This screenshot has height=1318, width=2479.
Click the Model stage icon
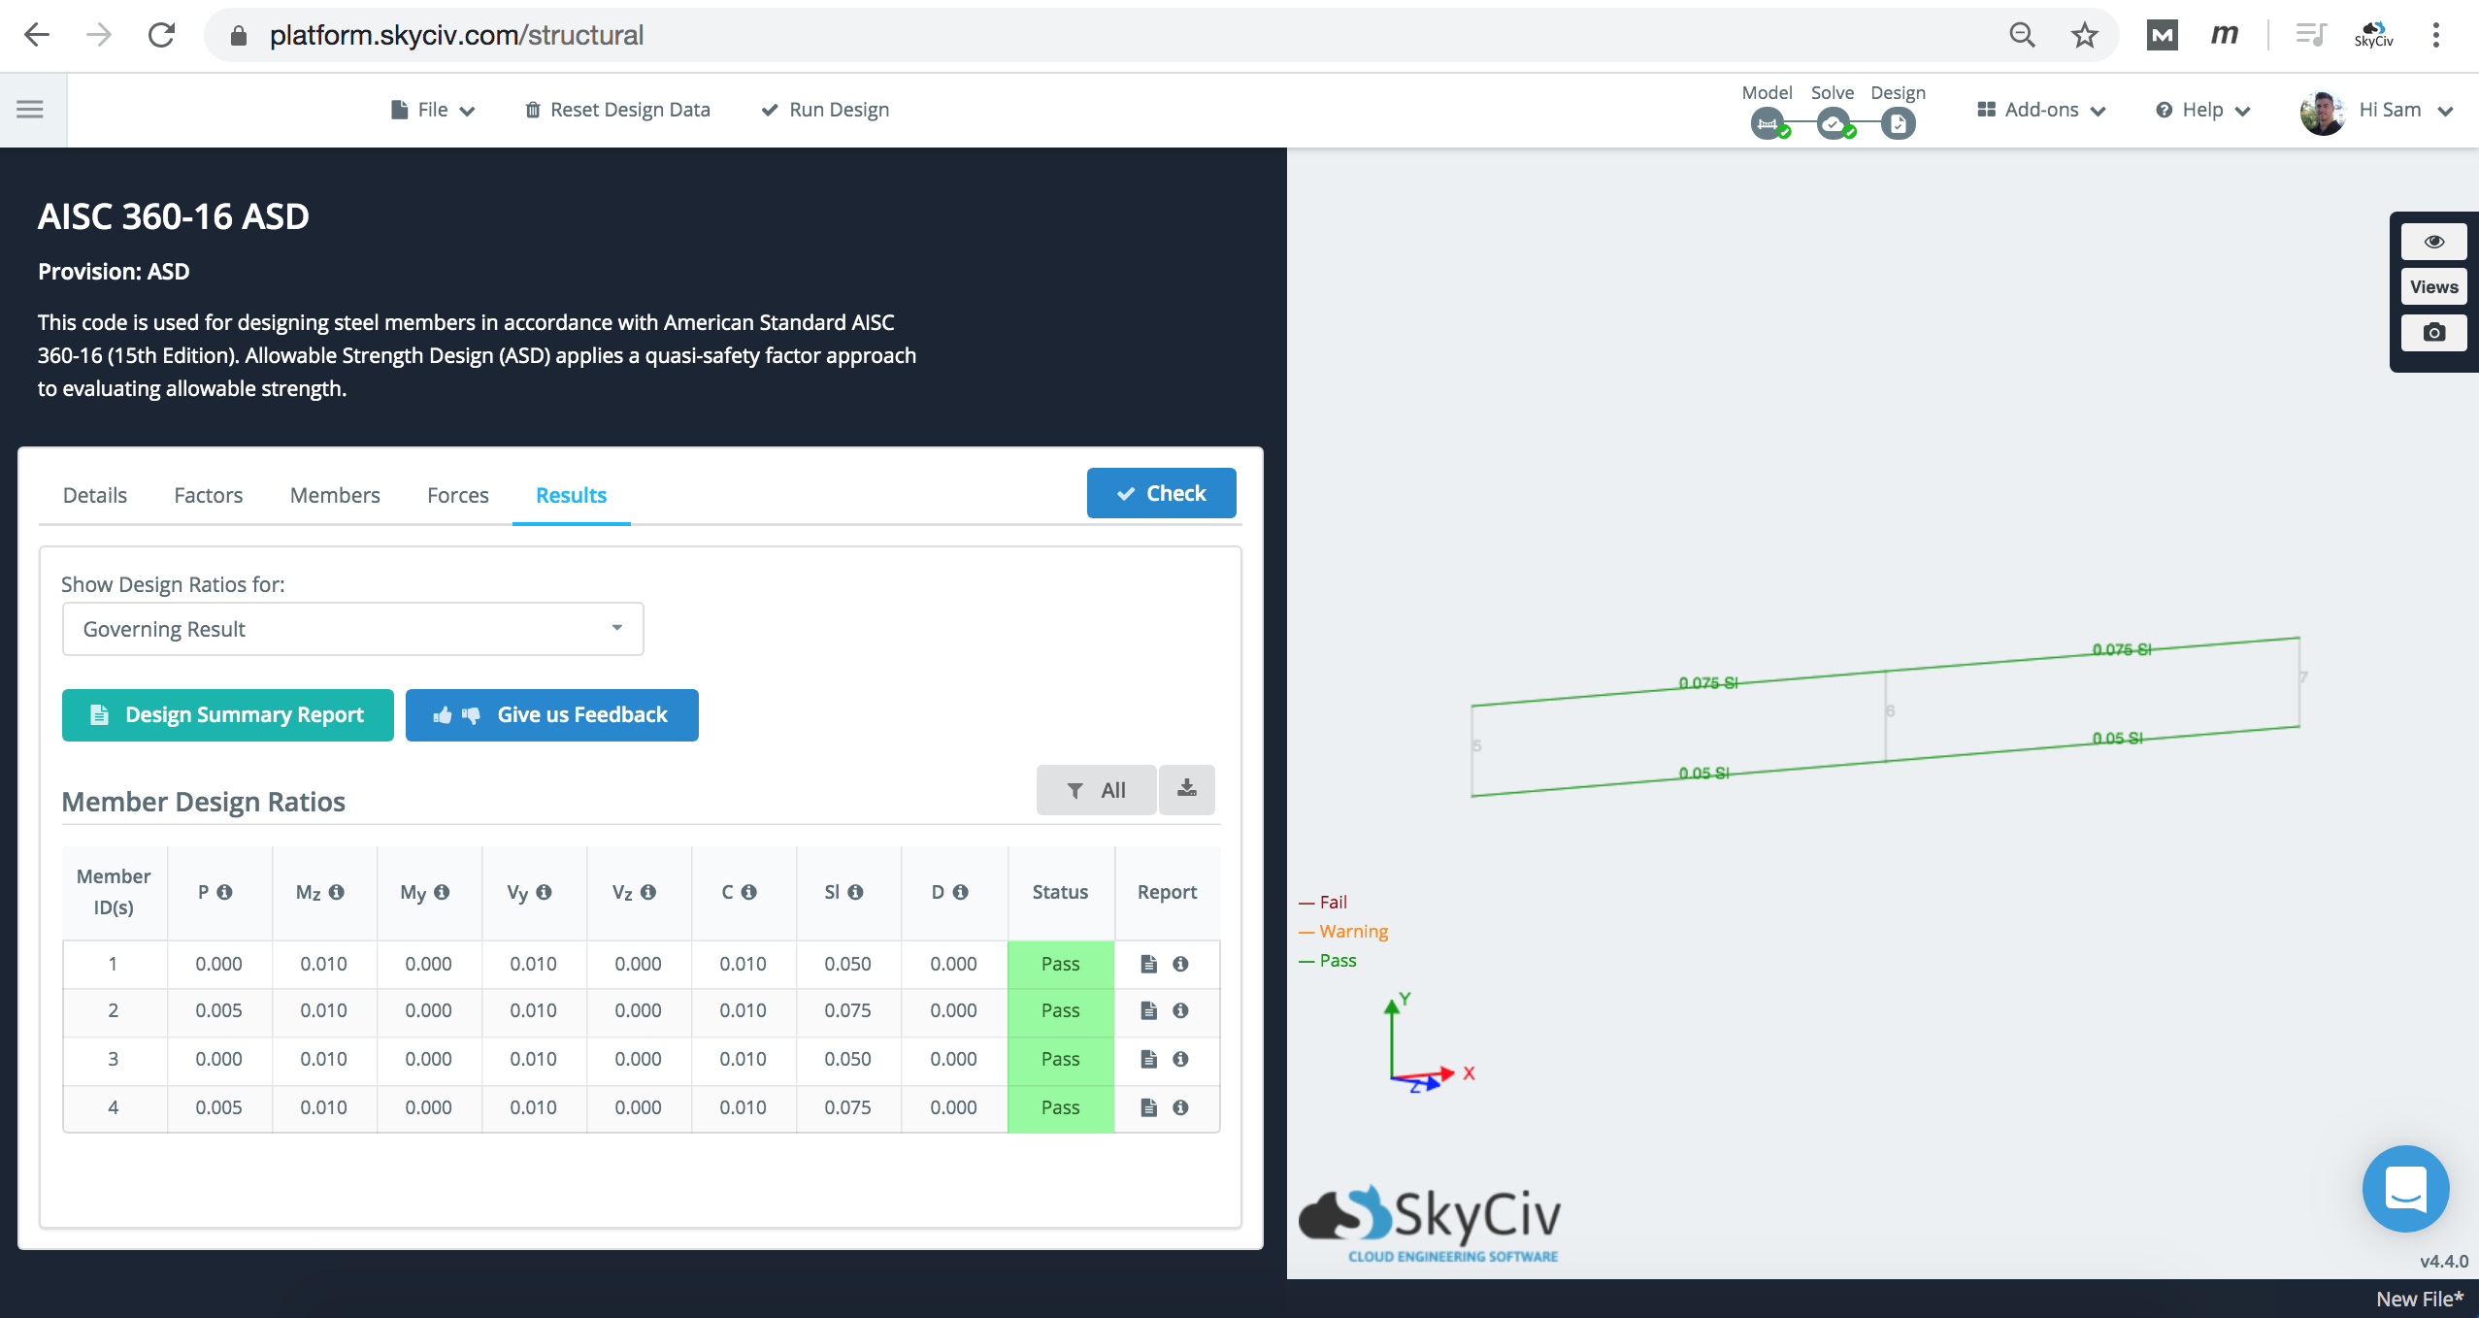point(1768,123)
